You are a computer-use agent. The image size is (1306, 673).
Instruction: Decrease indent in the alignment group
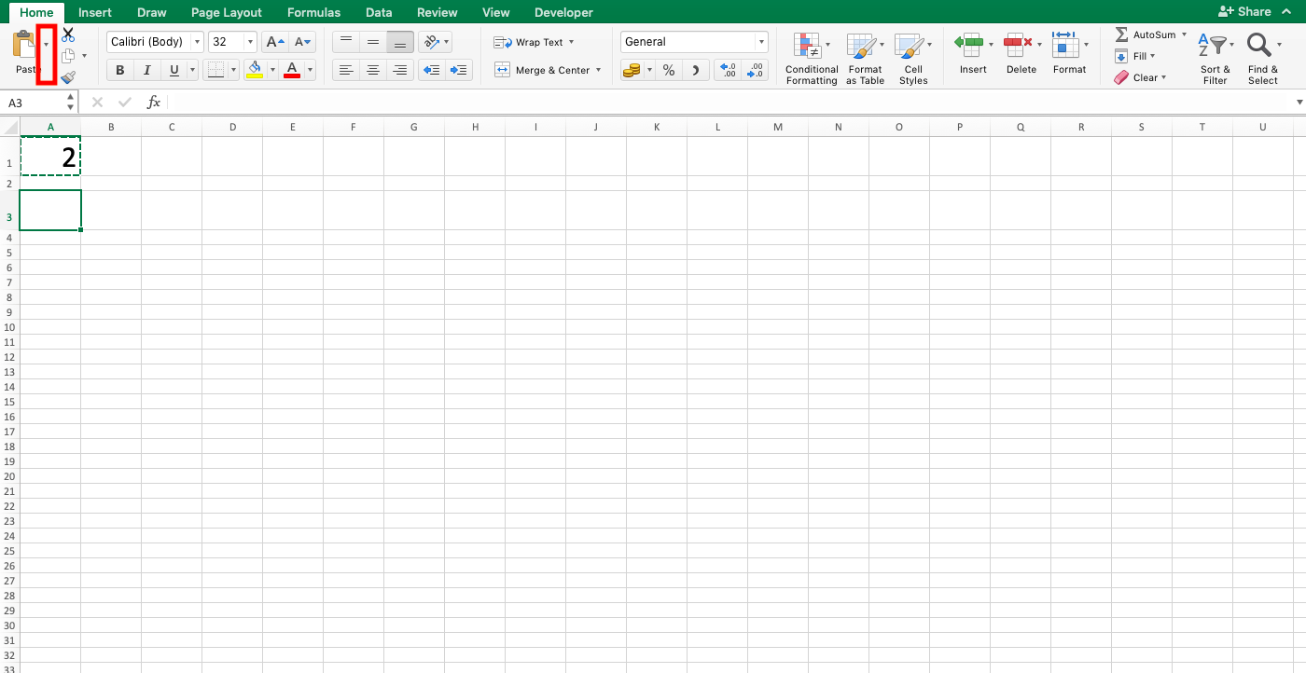pyautogui.click(x=431, y=70)
